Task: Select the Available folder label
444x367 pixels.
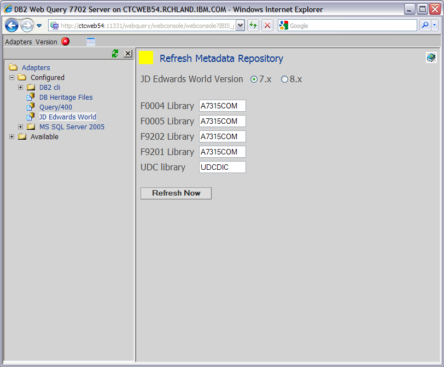Action: pos(44,137)
